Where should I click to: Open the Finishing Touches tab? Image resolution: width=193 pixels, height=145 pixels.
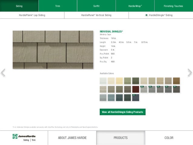(x=174, y=6)
